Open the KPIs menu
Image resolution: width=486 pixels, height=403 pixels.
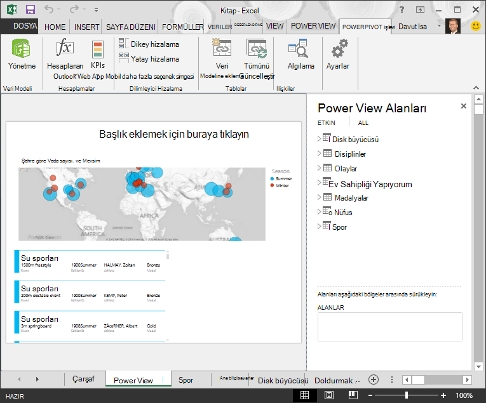[x=98, y=54]
